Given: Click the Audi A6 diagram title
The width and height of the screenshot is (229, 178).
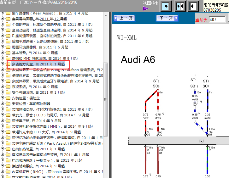Looking at the screenshot, I should (138, 59).
